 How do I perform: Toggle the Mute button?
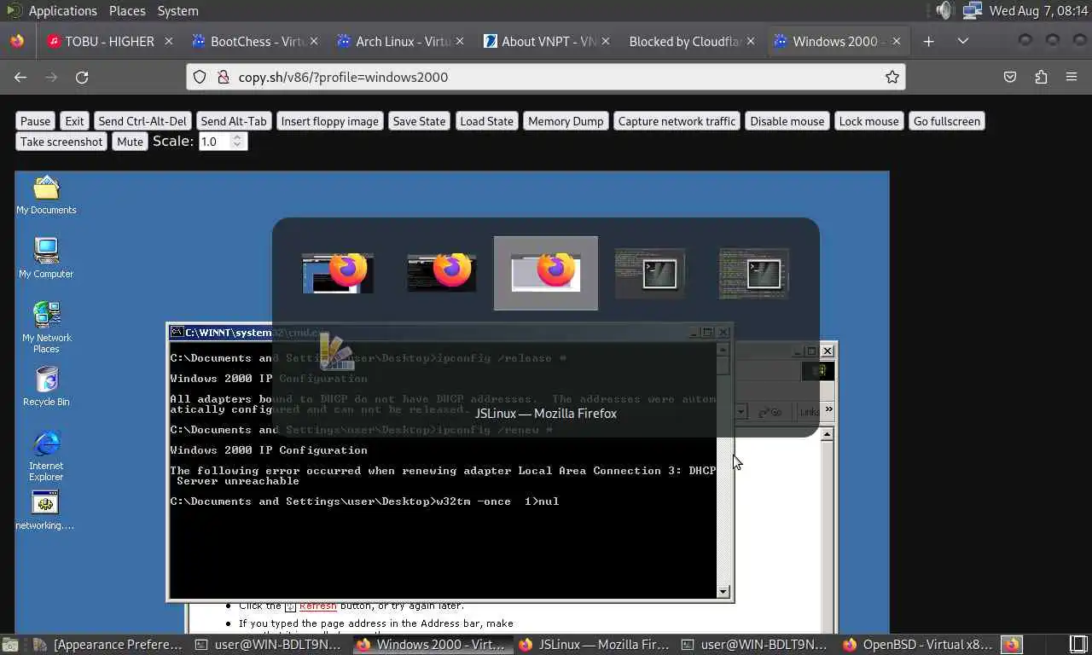[x=130, y=142]
